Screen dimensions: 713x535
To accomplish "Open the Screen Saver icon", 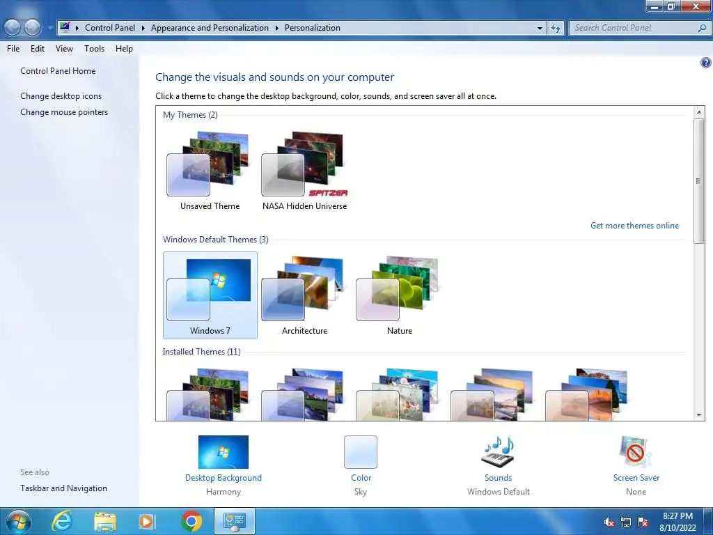I will click(636, 451).
